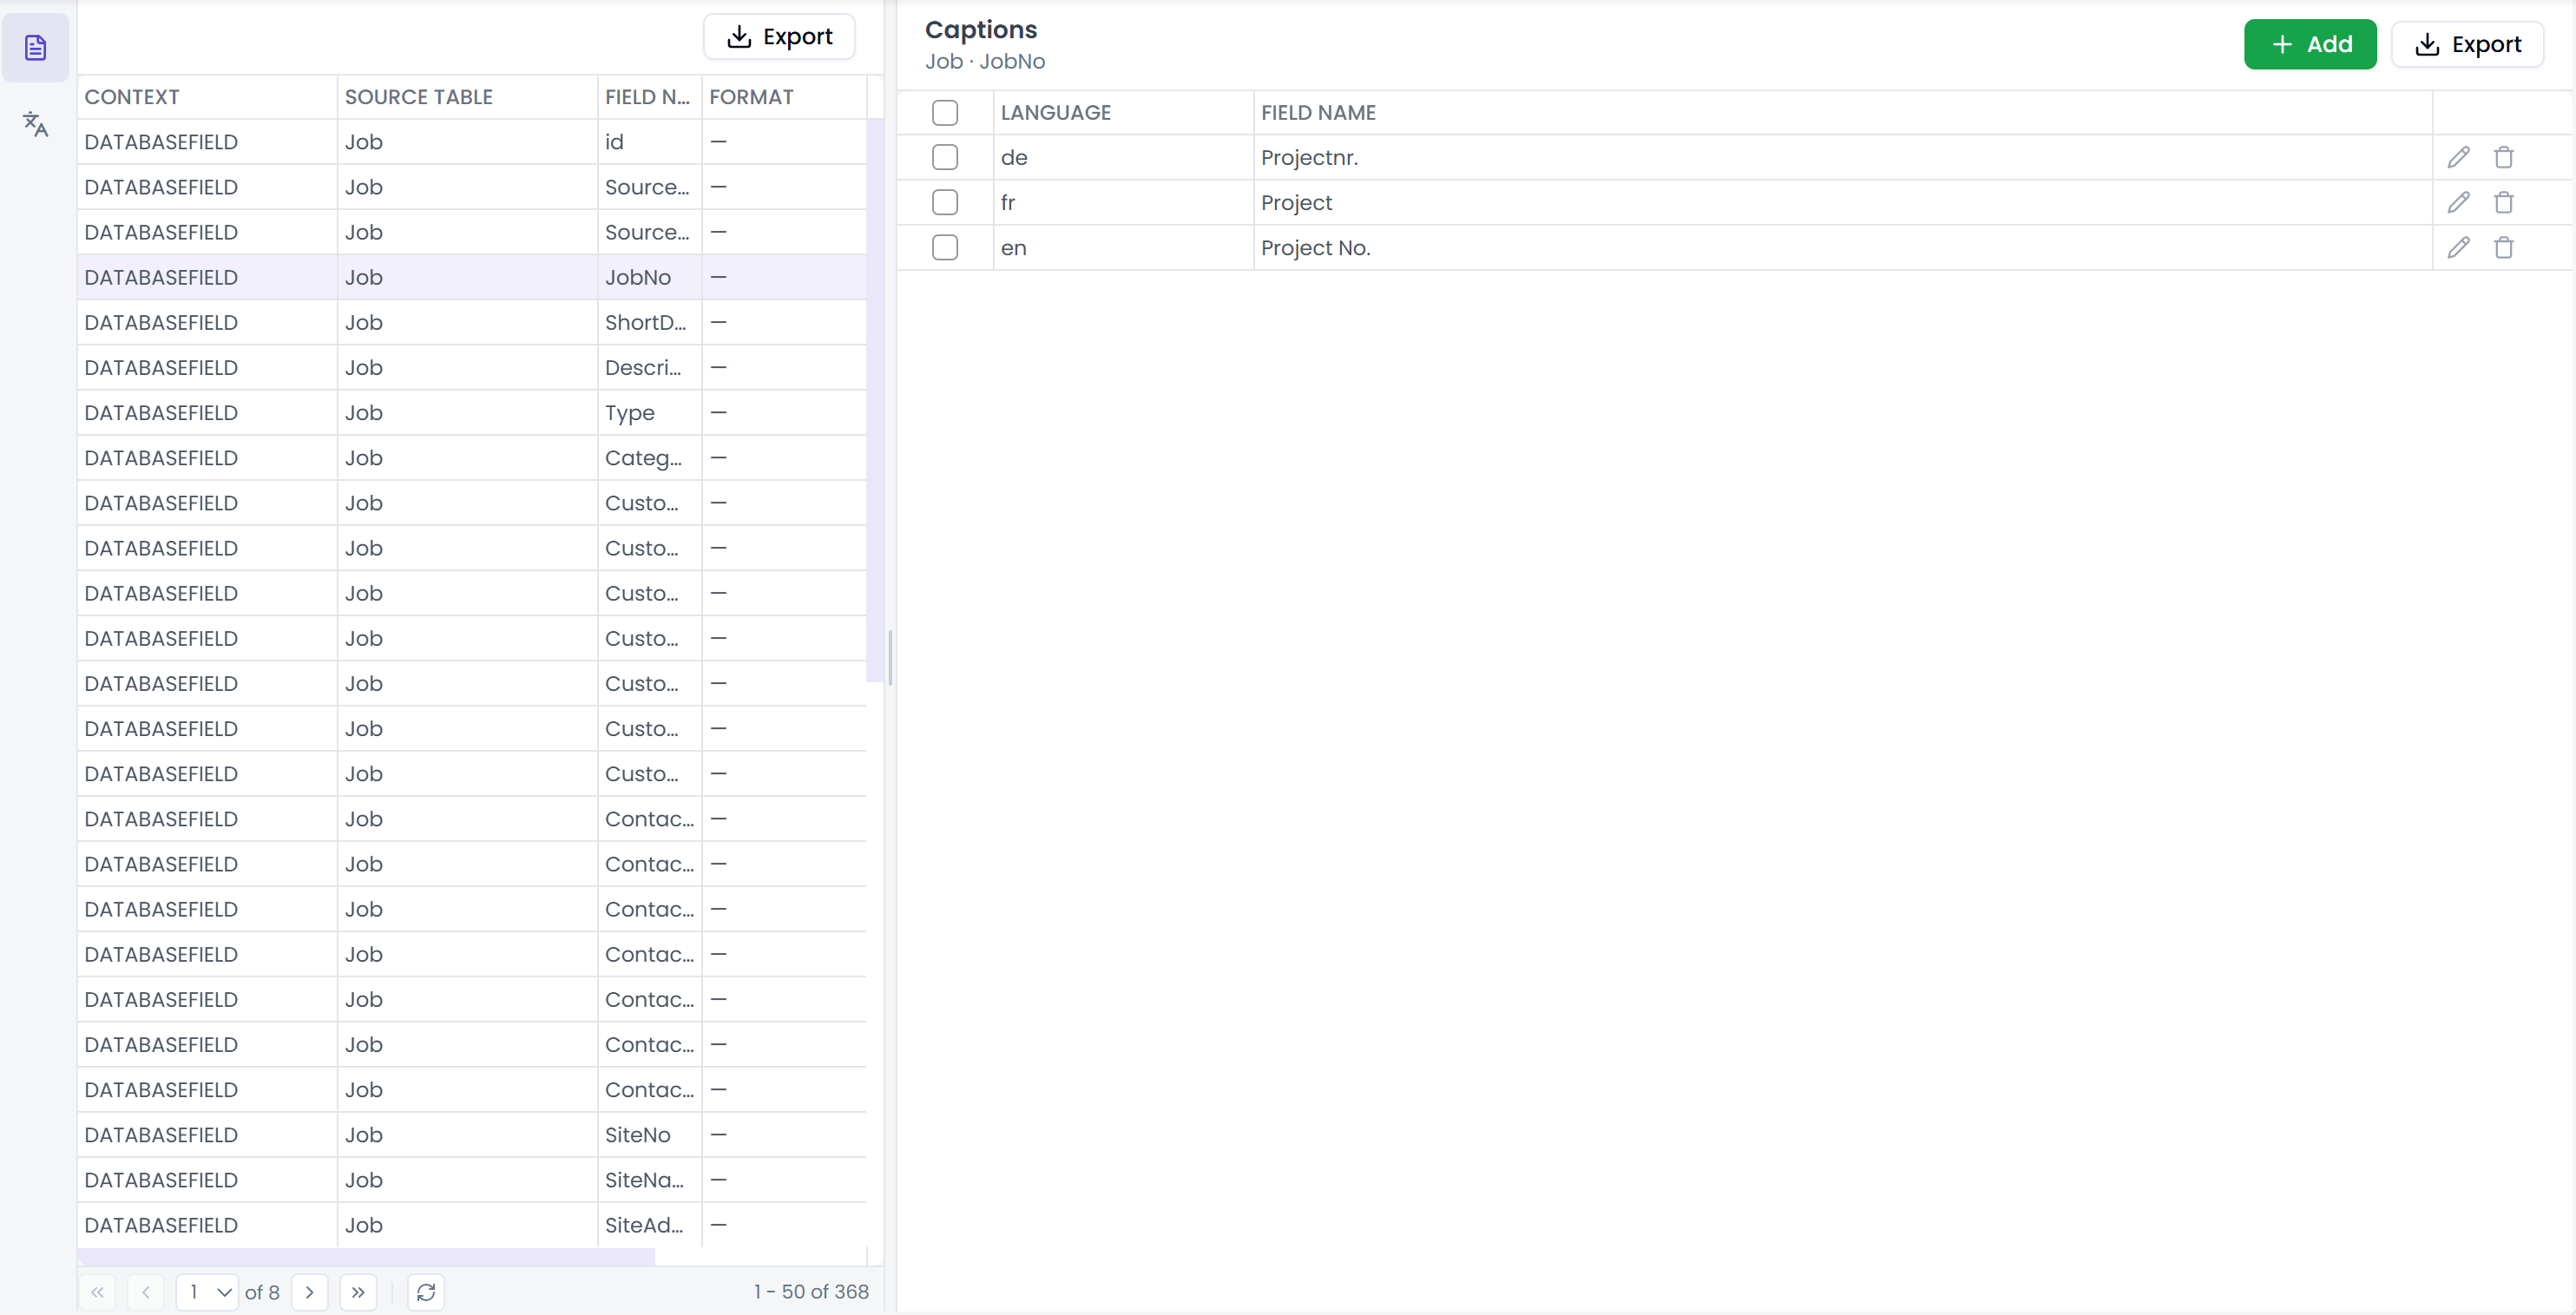Edit the 'en' caption with pencil icon
The image size is (2576, 1315).
(x=2458, y=247)
